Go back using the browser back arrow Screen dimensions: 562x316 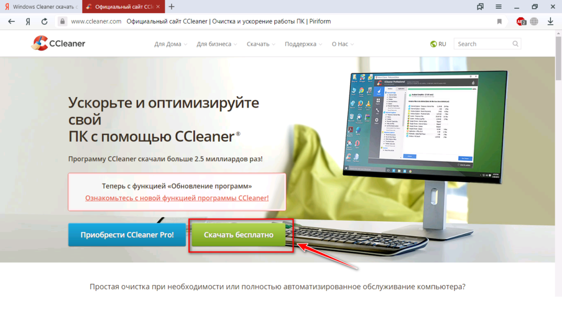pyautogui.click(x=11, y=21)
